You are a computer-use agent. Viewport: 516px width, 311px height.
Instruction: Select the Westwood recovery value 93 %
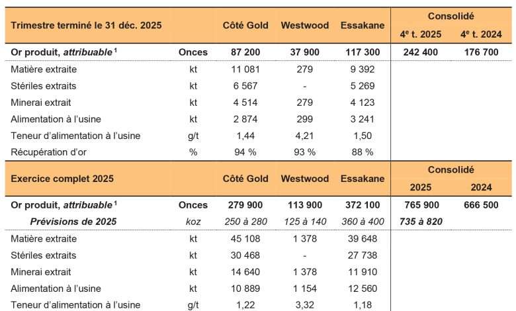pyautogui.click(x=304, y=152)
